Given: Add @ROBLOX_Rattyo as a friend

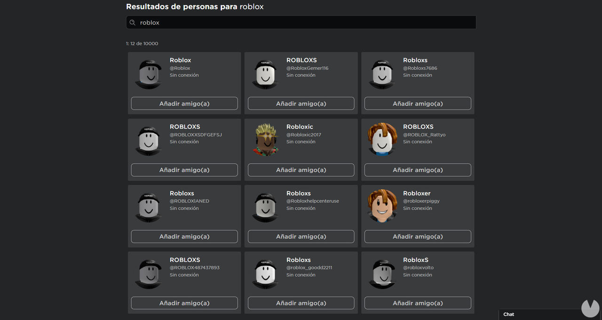Looking at the screenshot, I should tap(418, 170).
